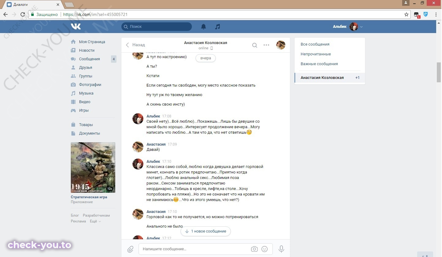
Task: Open Реклама footer link
Action: 78,221
